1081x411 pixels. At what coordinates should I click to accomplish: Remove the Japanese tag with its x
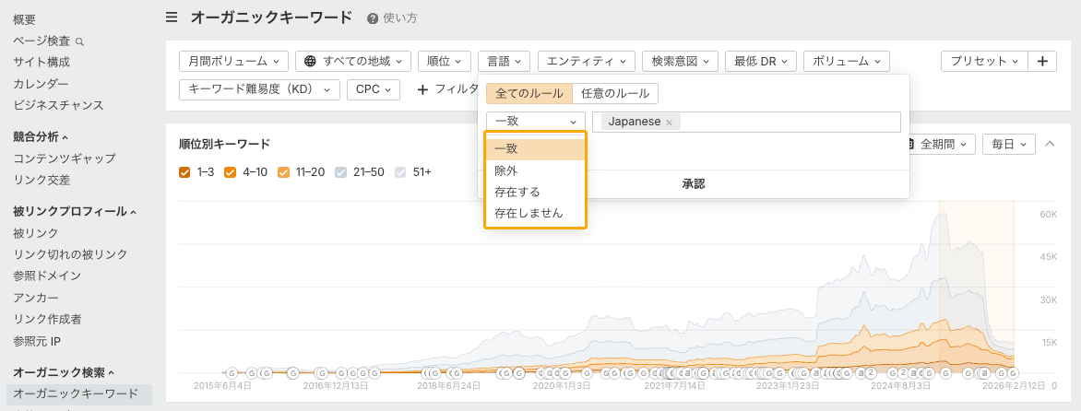(669, 122)
